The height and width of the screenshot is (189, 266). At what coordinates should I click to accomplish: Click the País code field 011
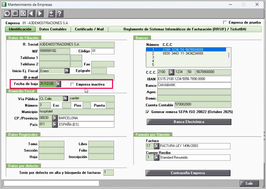(x=46, y=125)
